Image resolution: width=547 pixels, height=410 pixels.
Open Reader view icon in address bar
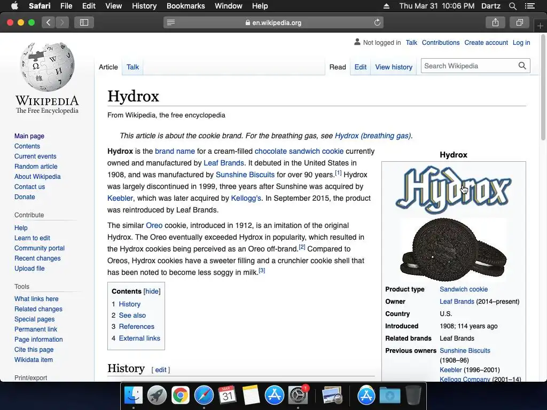[x=171, y=22]
